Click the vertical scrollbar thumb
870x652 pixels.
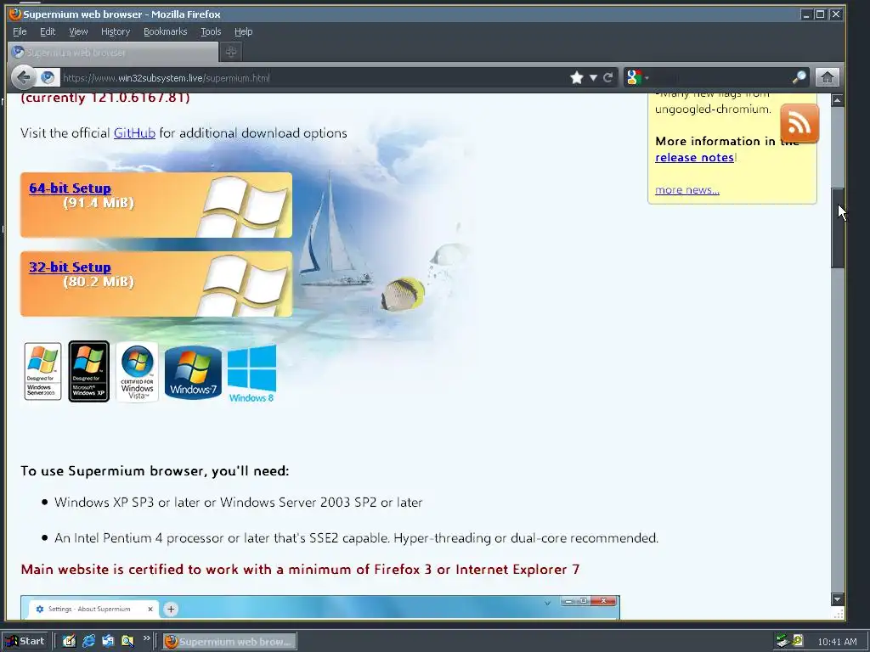[837, 228]
